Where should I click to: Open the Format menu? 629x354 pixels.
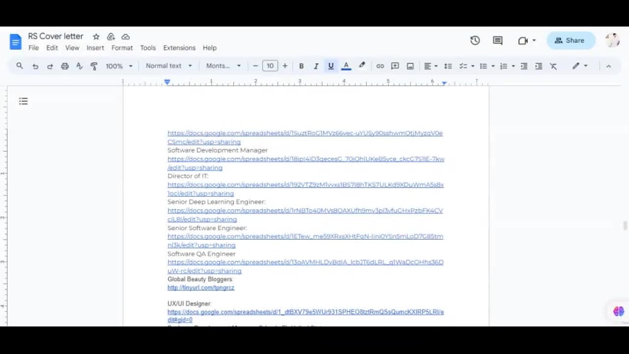pos(122,48)
